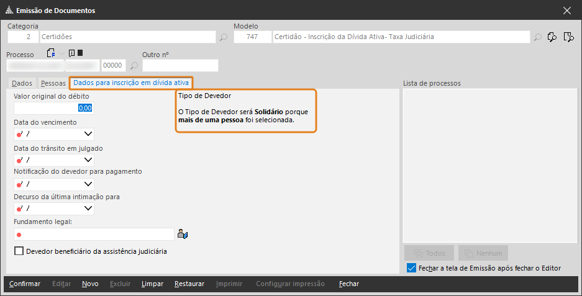Click the note icon next to Processo
Image resolution: width=582 pixels, height=296 pixels.
point(71,53)
